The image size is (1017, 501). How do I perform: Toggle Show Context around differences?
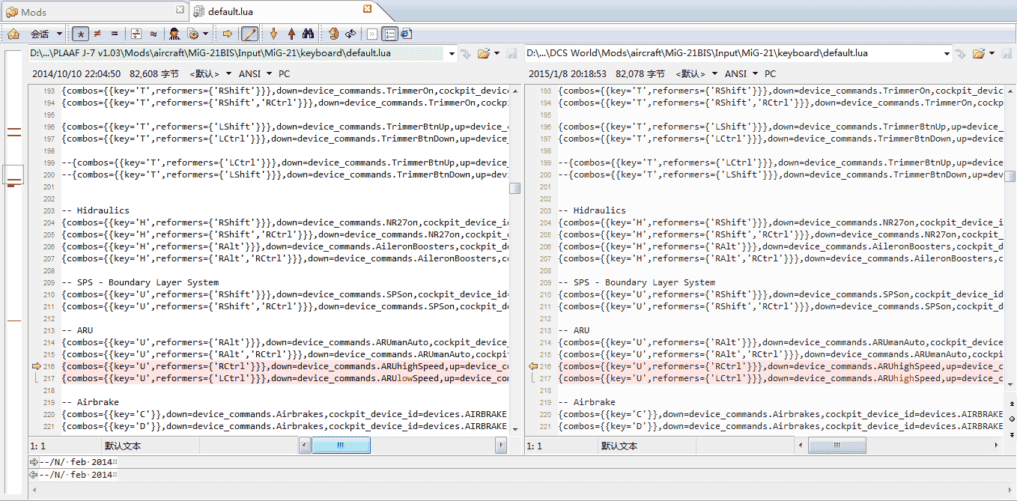(136, 34)
